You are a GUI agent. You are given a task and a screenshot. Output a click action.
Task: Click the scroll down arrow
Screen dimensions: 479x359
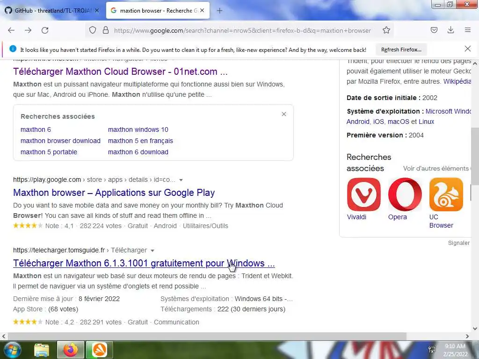475,329
